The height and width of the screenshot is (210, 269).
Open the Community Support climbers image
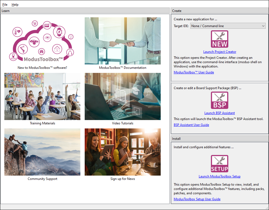tap(42, 152)
